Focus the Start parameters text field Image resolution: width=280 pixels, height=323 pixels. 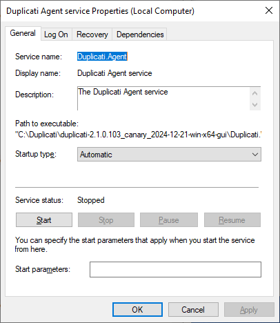[175, 269]
